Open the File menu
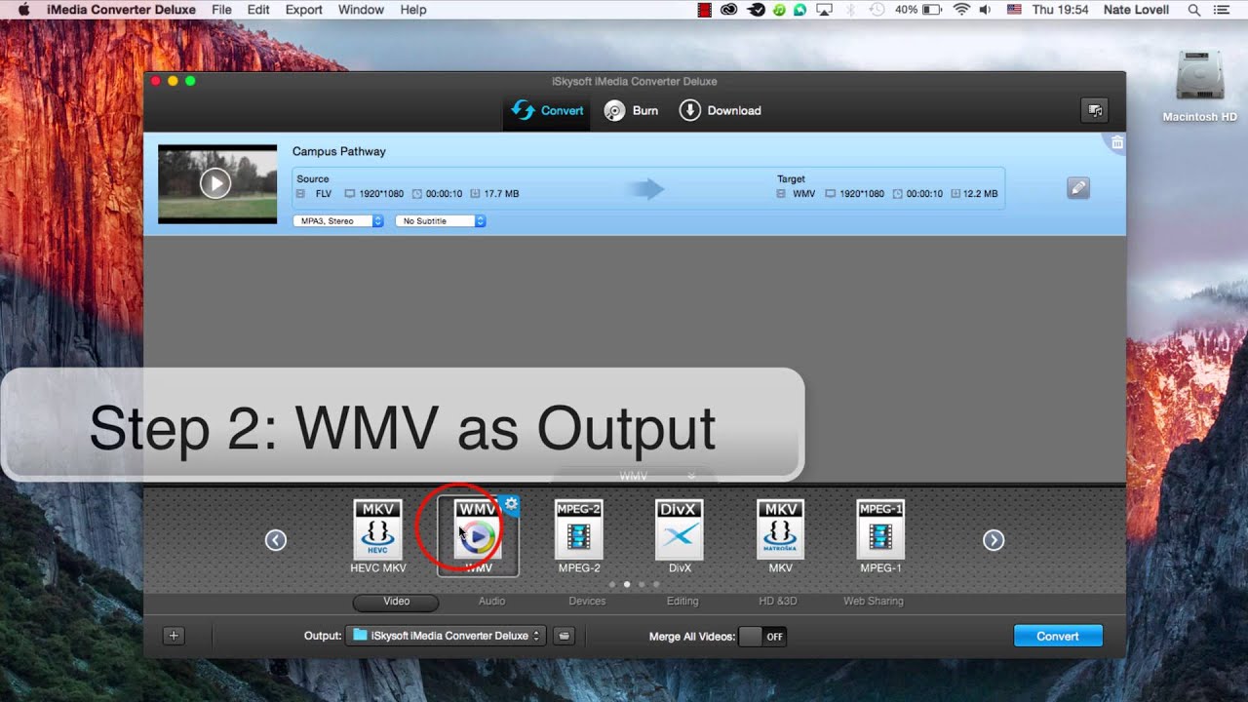This screenshot has width=1248, height=702. [221, 10]
